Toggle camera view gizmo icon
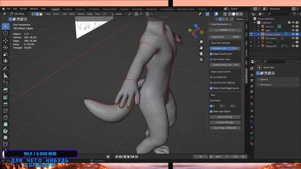Screen dimensions: 301x169 click(201, 54)
